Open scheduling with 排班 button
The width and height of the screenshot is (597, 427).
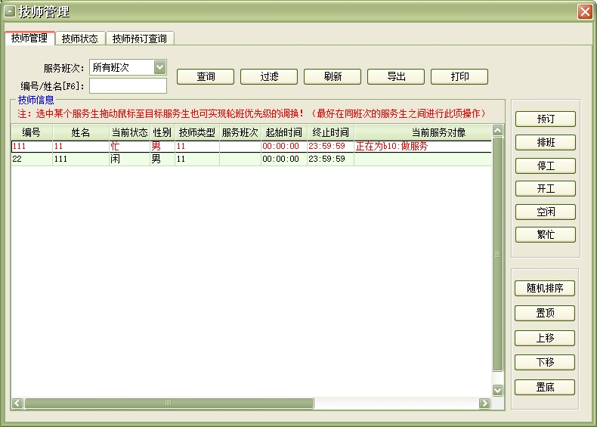(x=545, y=143)
